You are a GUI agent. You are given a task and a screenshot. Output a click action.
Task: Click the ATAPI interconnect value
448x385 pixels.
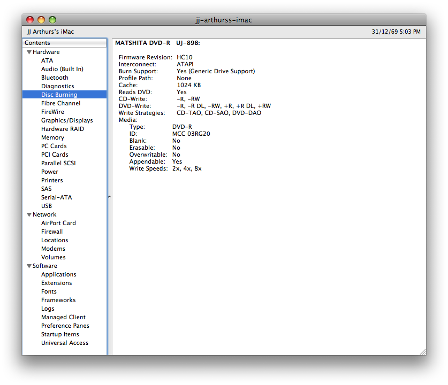coord(185,64)
